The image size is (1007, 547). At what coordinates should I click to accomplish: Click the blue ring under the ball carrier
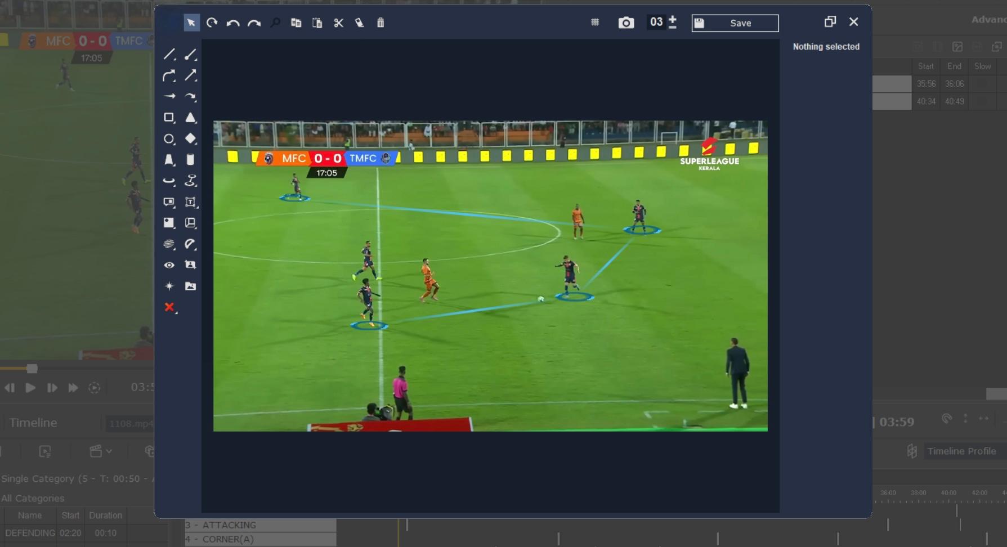[575, 297]
